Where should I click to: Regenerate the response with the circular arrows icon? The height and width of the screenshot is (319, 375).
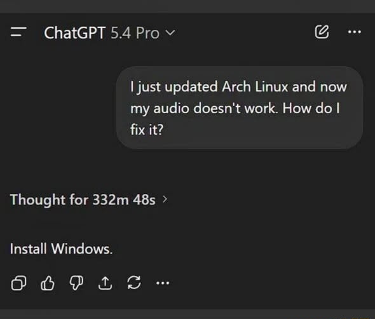(x=134, y=283)
